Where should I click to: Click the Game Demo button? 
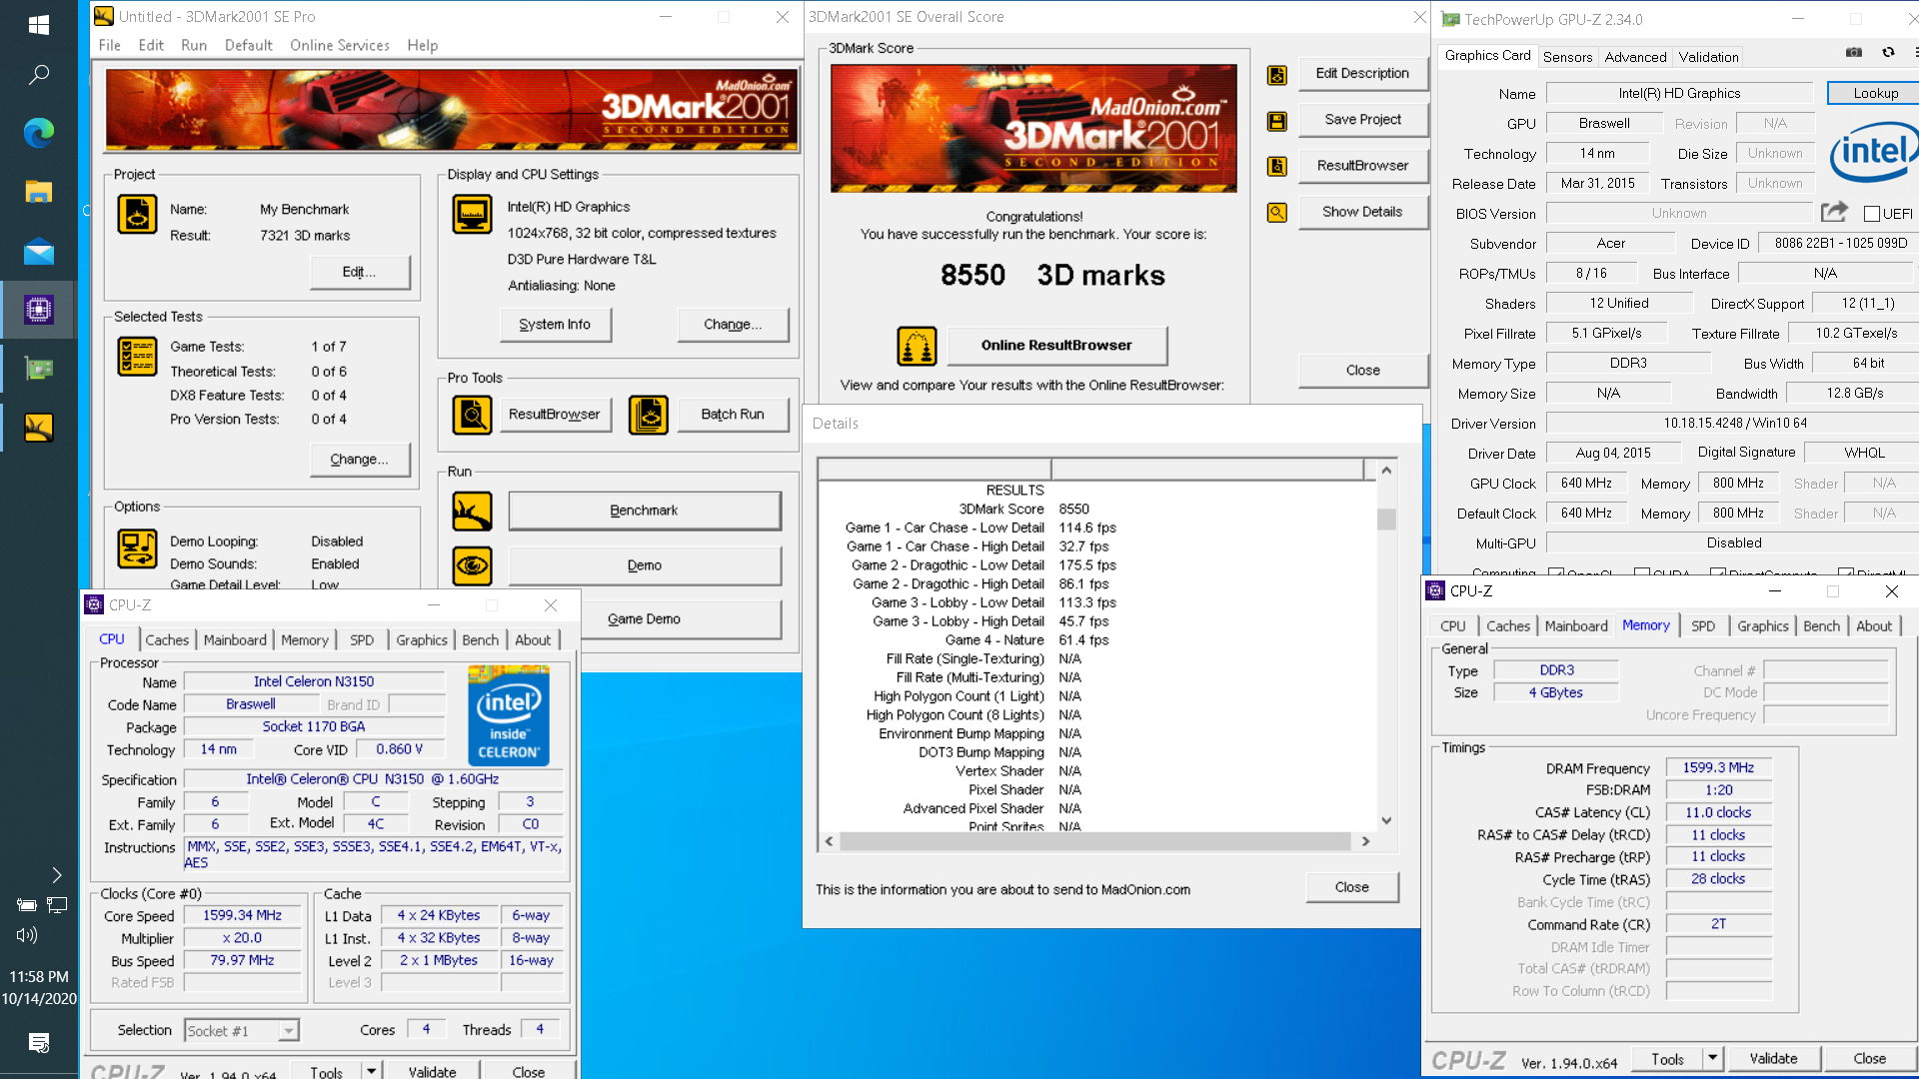[645, 619]
